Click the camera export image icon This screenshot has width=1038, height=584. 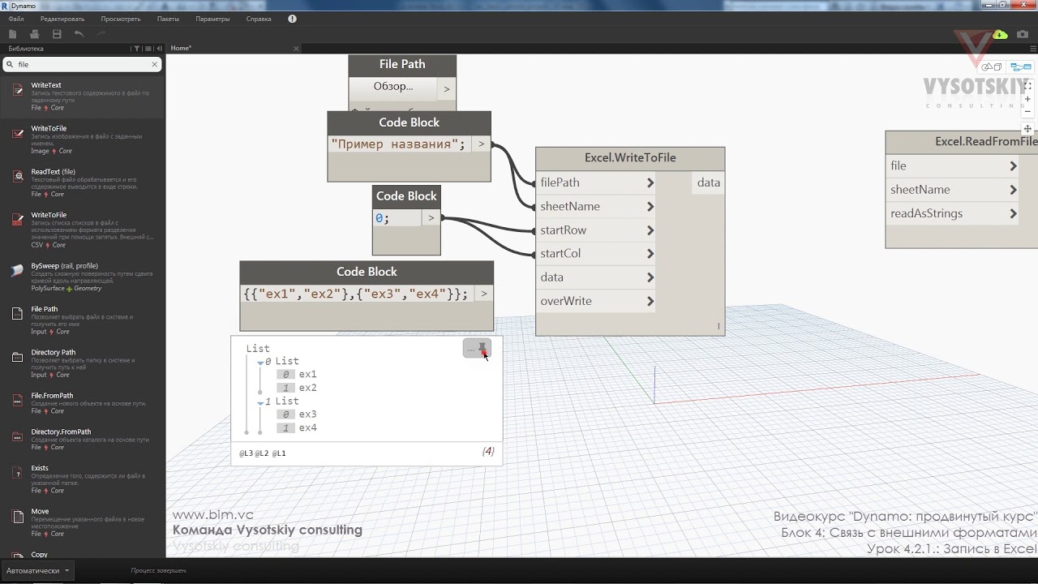coord(1023,34)
